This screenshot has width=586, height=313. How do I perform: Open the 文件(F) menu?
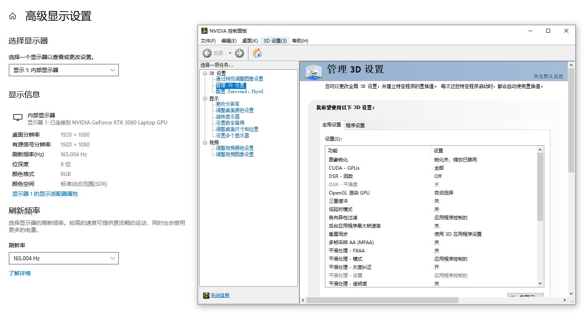click(208, 41)
